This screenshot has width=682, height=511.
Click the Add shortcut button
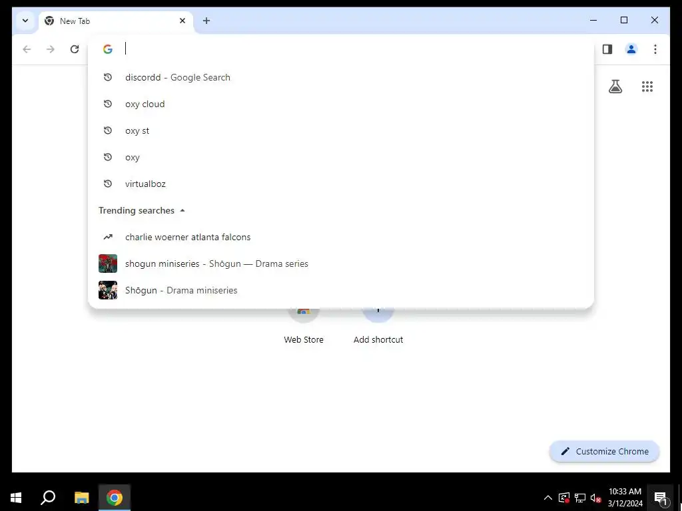click(x=378, y=325)
